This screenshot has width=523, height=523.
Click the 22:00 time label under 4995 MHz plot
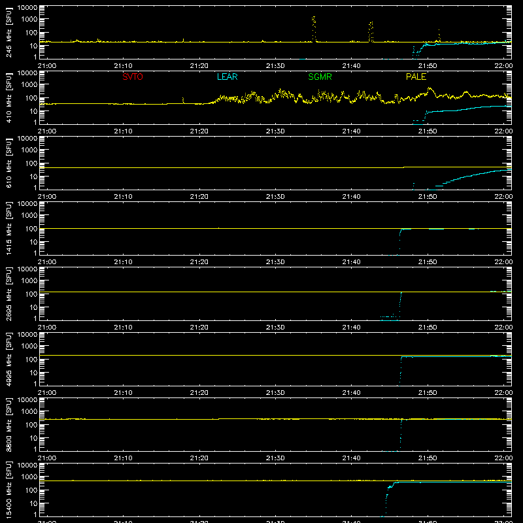[503, 393]
